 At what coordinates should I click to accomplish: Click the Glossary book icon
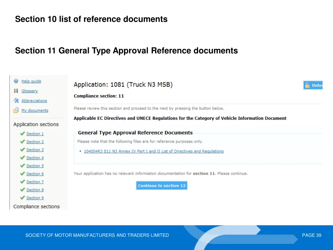[16, 91]
